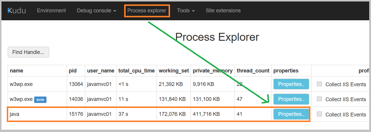Click the pid 15176 cell
The image size is (371, 132).
click(76, 114)
